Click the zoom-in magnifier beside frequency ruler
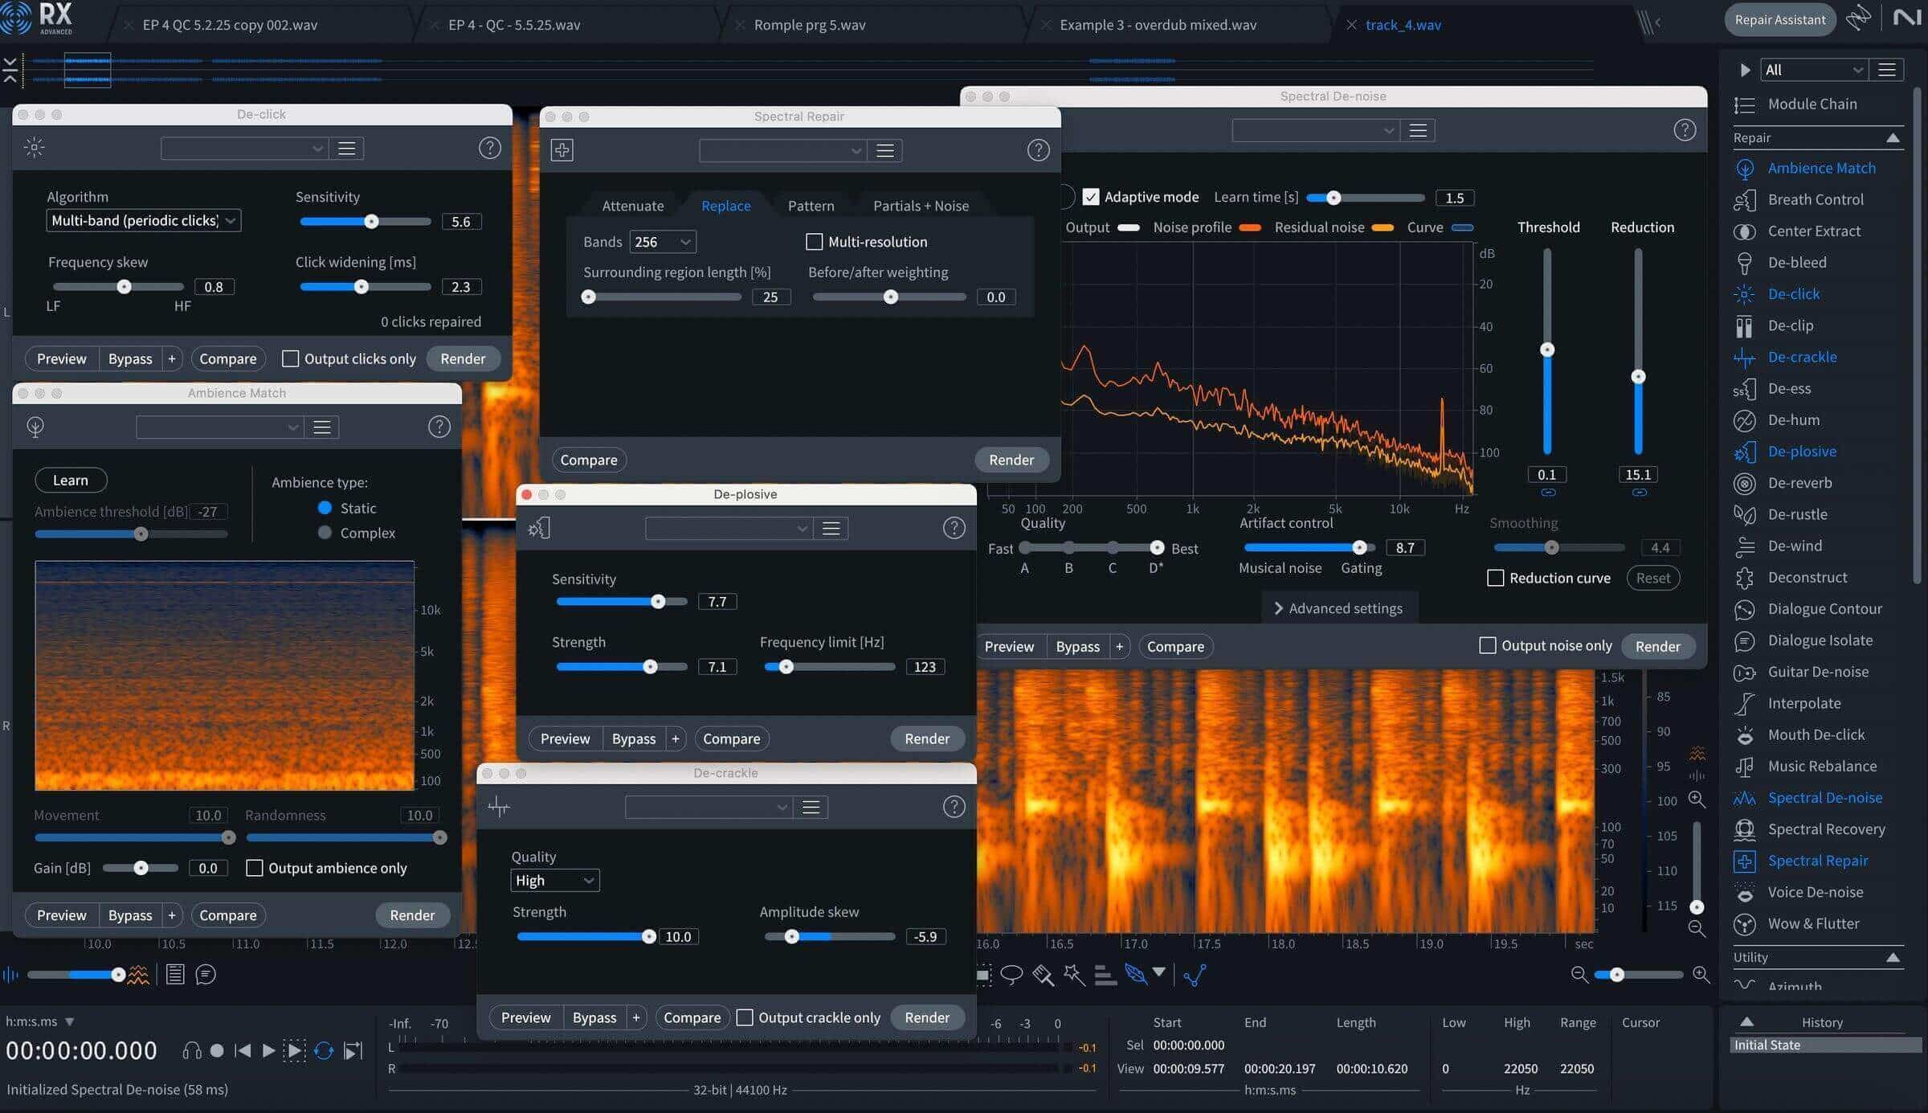Screen dimensions: 1928x1113 coord(1697,799)
